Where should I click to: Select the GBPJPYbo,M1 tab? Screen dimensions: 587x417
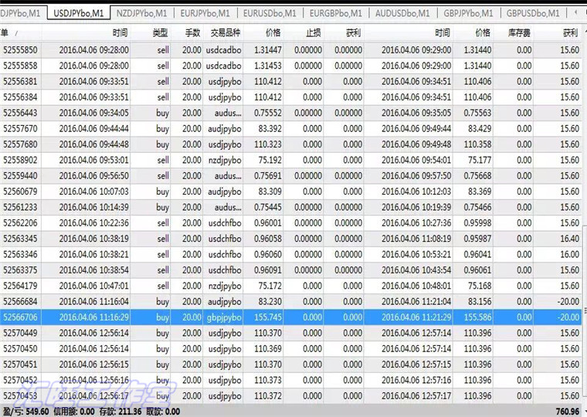point(468,13)
